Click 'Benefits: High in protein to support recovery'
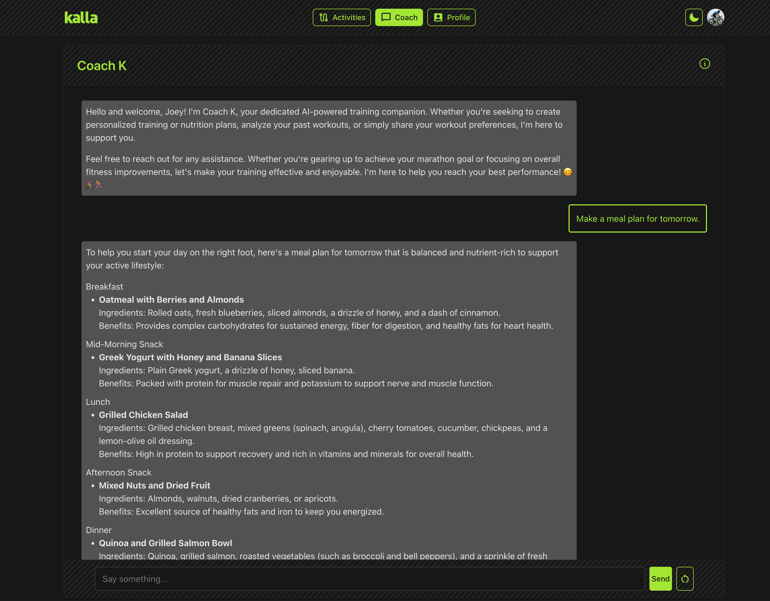 [286, 454]
